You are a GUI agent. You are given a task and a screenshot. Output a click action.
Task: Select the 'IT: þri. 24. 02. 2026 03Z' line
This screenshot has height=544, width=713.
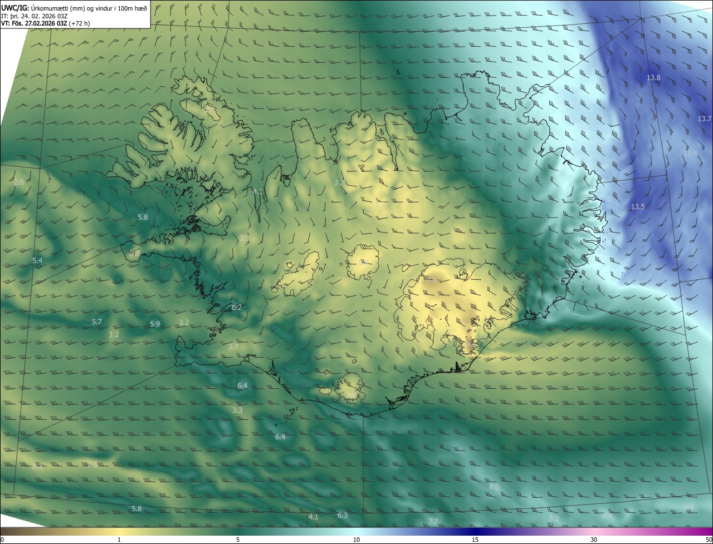[x=35, y=16]
